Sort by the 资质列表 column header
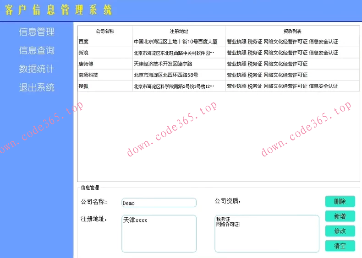This screenshot has height=258, width=362. (292, 31)
